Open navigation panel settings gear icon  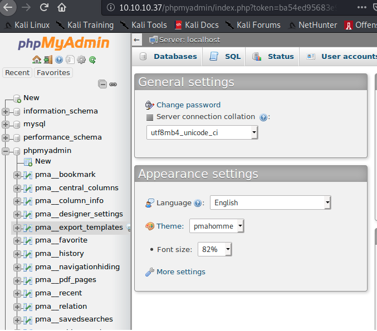[81, 60]
